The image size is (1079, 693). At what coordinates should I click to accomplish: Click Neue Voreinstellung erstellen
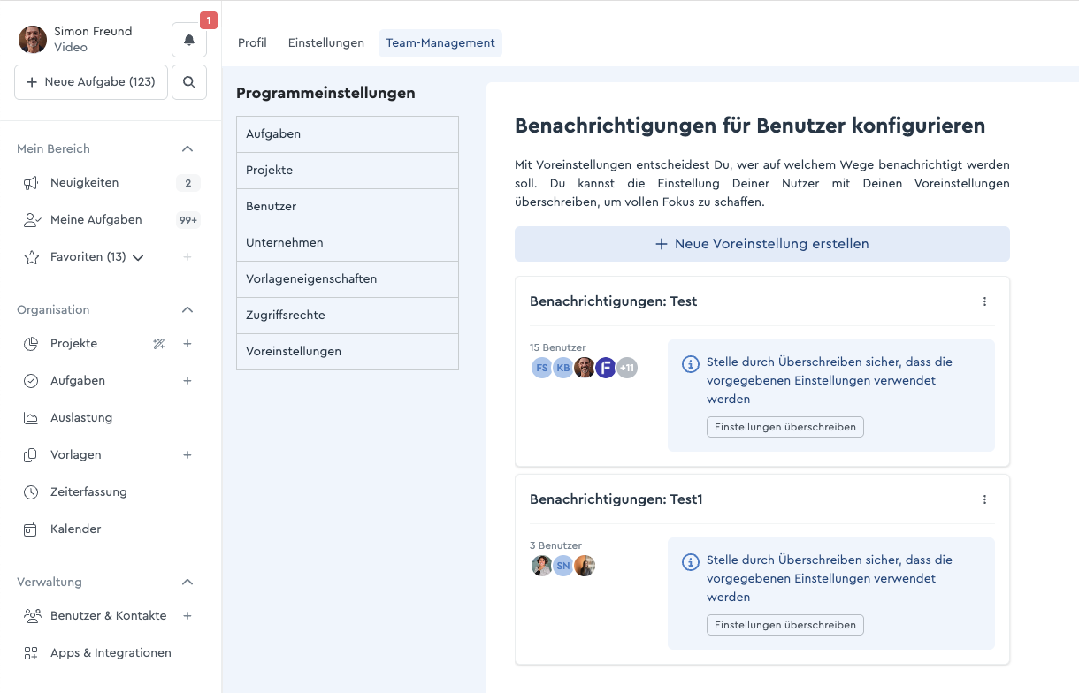[762, 244]
